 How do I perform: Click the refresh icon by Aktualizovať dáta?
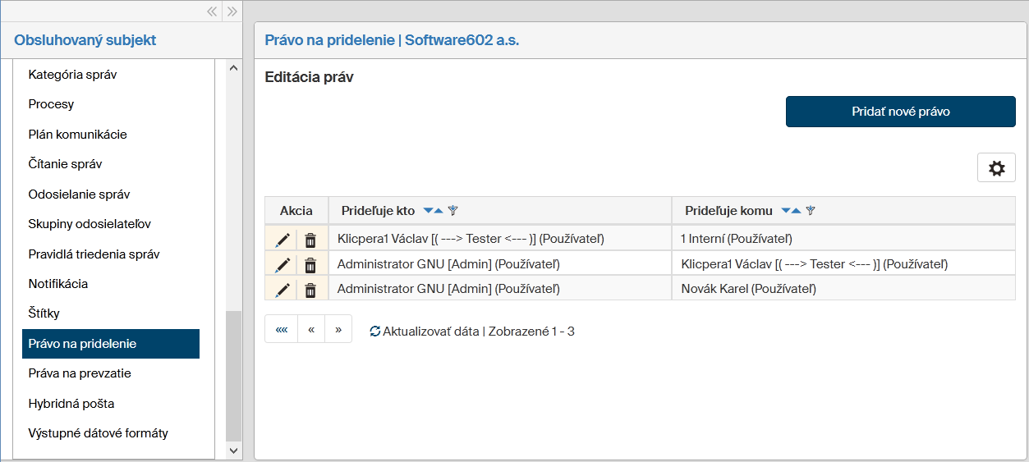click(x=375, y=332)
